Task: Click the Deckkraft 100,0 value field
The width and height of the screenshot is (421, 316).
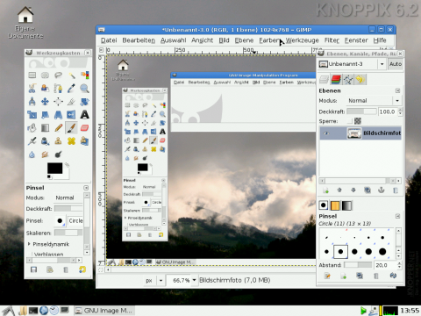Action: (387, 111)
